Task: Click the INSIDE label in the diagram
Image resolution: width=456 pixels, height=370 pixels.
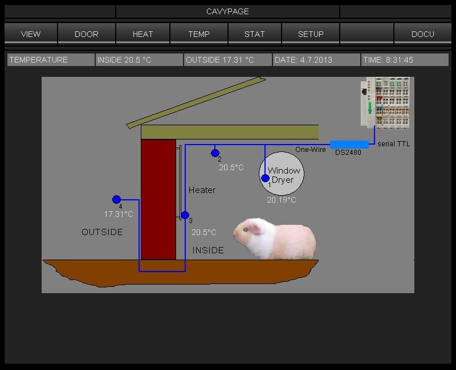Action: tap(208, 250)
